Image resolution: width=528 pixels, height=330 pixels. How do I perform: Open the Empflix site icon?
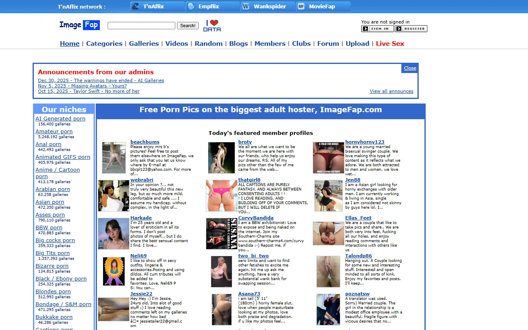tap(191, 6)
